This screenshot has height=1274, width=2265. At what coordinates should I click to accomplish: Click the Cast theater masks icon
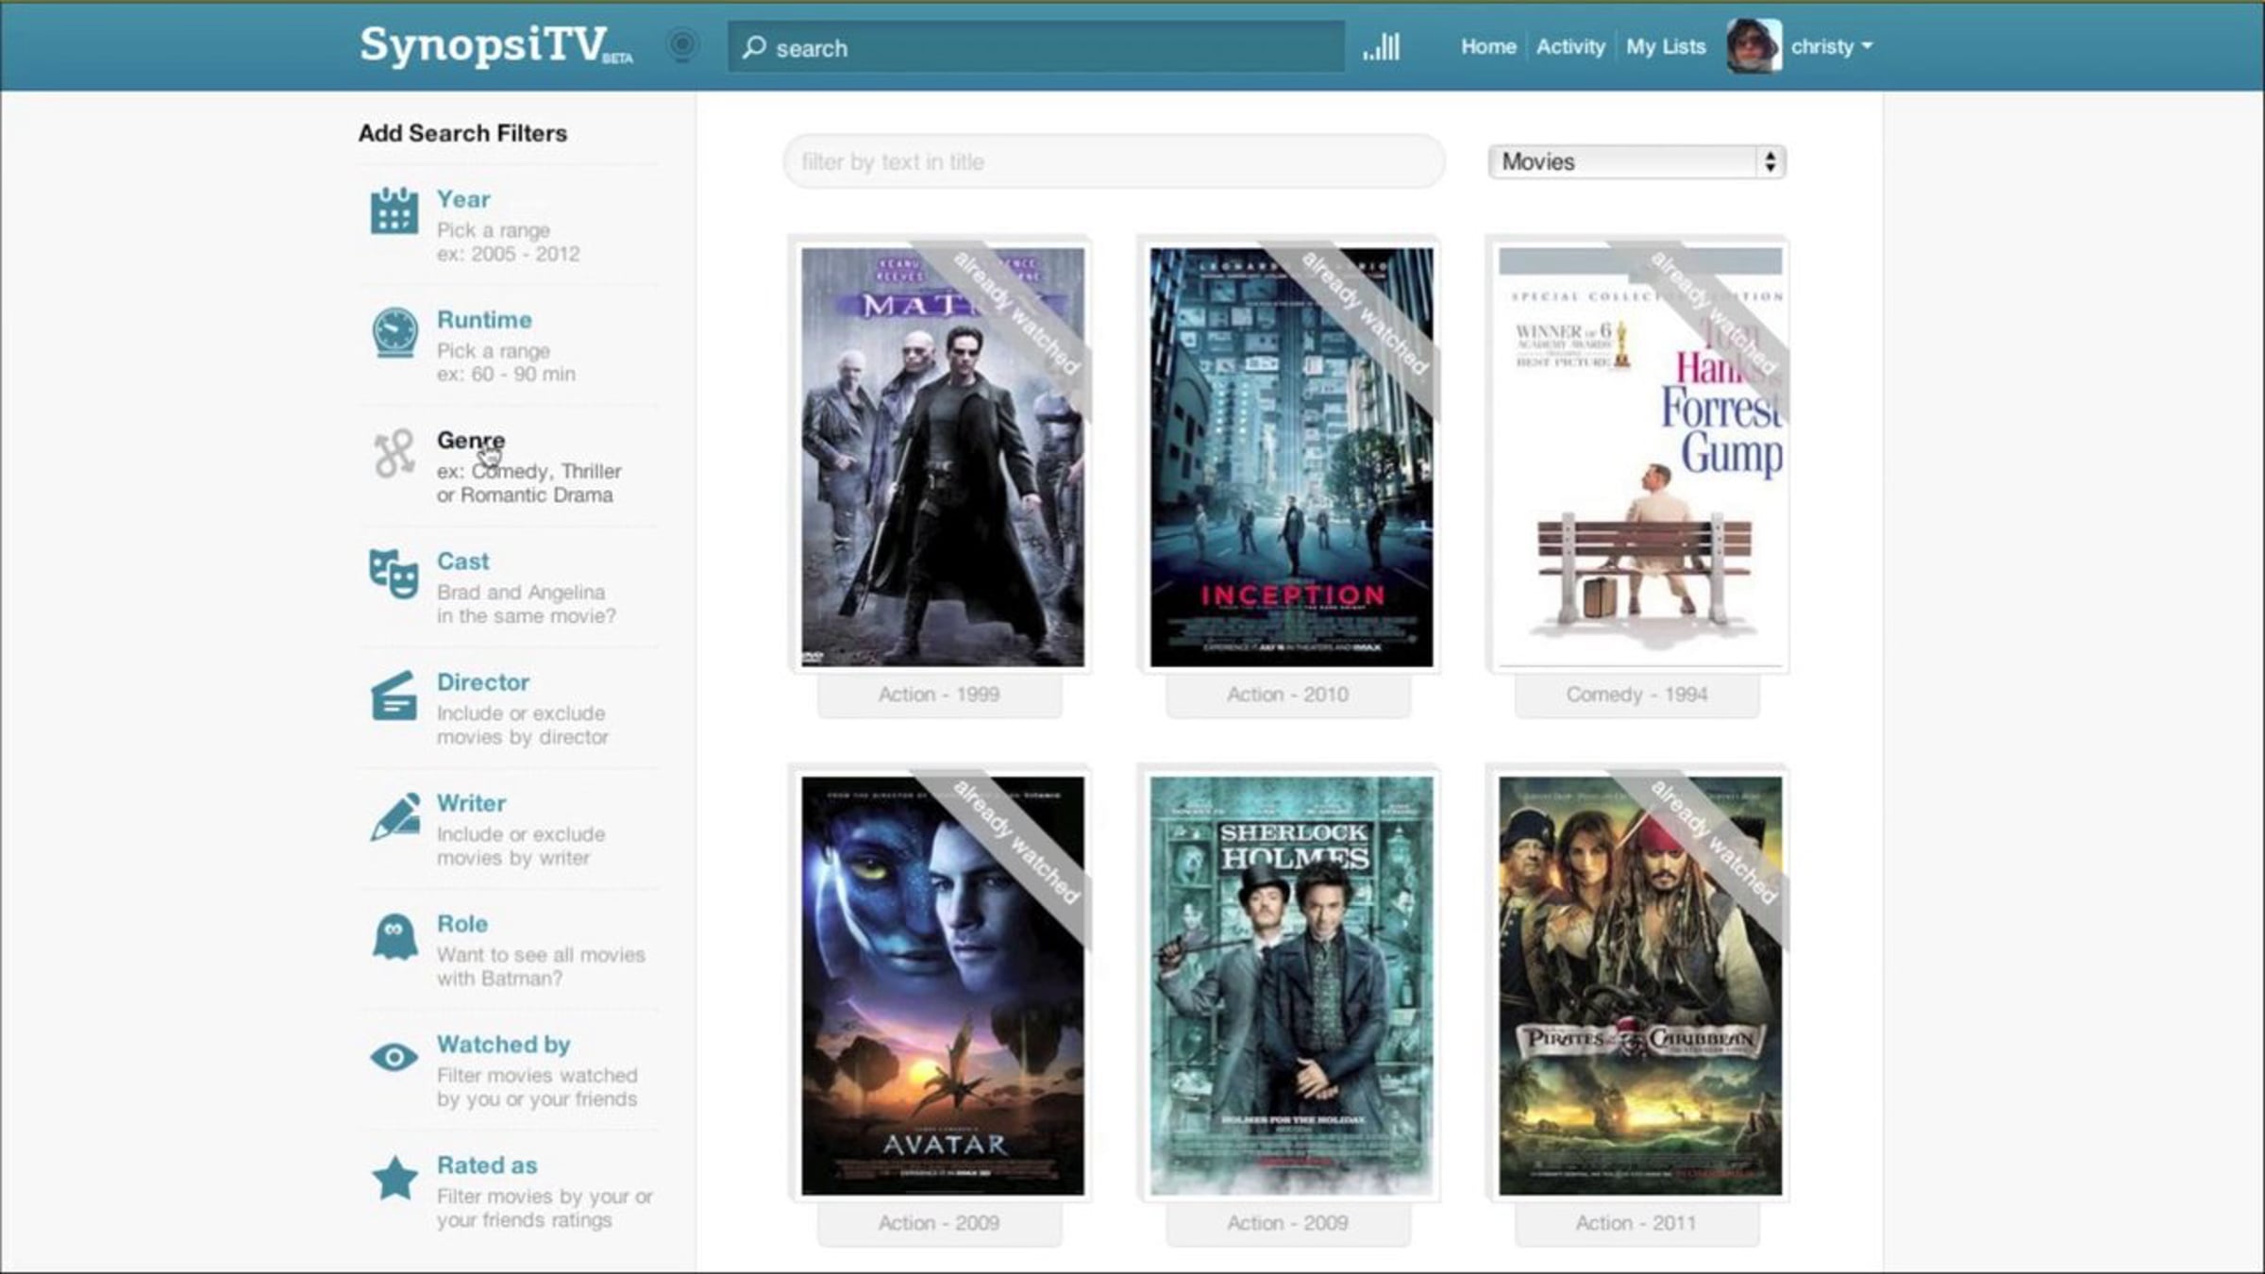[394, 574]
